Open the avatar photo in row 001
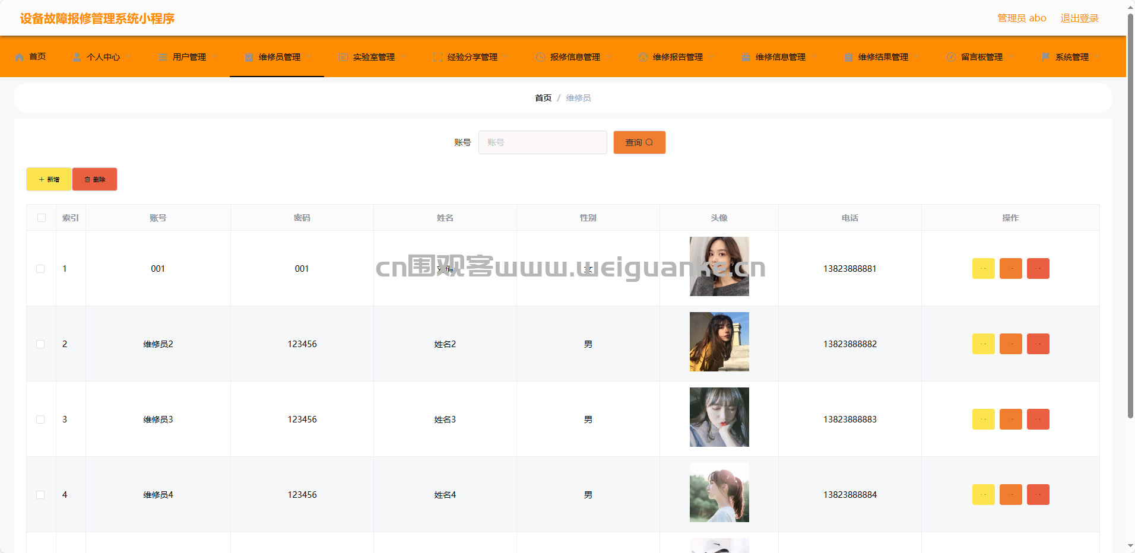Image resolution: width=1135 pixels, height=553 pixels. [x=719, y=266]
